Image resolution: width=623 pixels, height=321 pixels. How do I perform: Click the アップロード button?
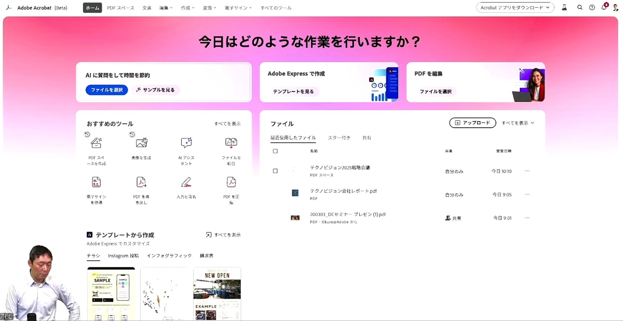[472, 123]
